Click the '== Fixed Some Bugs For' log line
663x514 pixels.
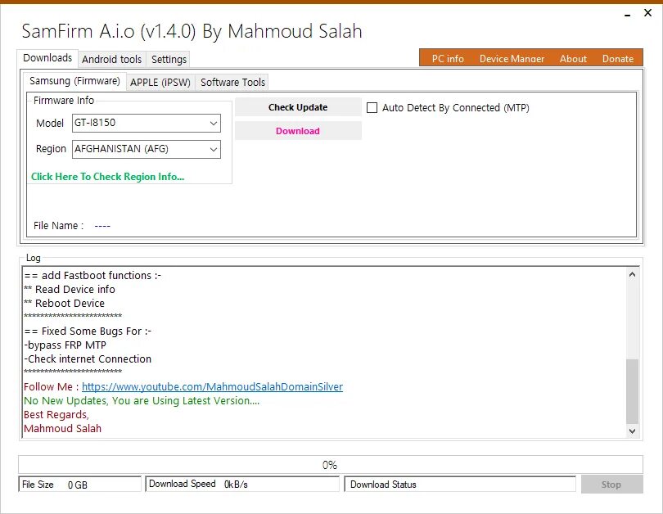[x=88, y=331]
